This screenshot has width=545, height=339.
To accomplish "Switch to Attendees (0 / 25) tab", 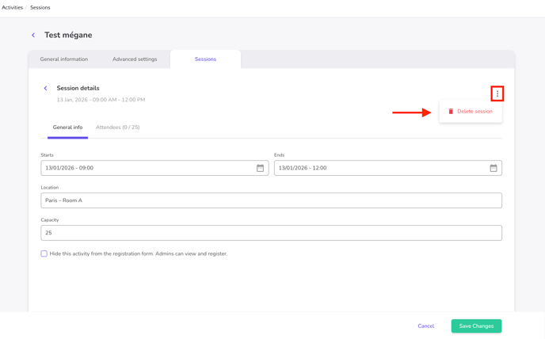I will point(117,128).
